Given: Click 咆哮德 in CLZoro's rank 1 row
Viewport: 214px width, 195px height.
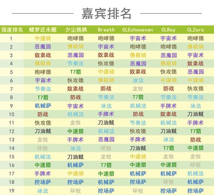Looking at the screenshot, I should click(196, 38).
